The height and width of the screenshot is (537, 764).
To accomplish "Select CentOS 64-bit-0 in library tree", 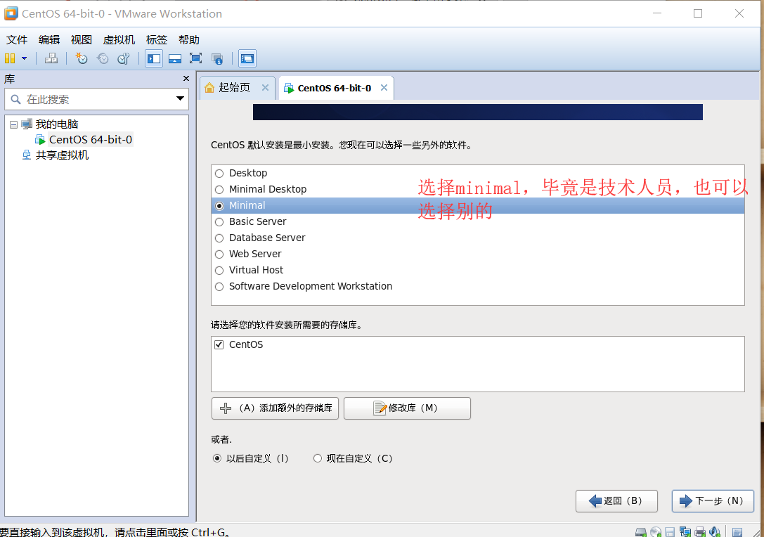I will coord(90,140).
